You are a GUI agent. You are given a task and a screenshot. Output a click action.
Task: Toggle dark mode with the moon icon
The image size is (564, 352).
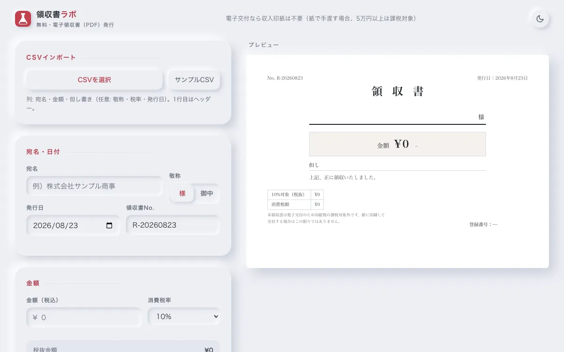tap(540, 19)
